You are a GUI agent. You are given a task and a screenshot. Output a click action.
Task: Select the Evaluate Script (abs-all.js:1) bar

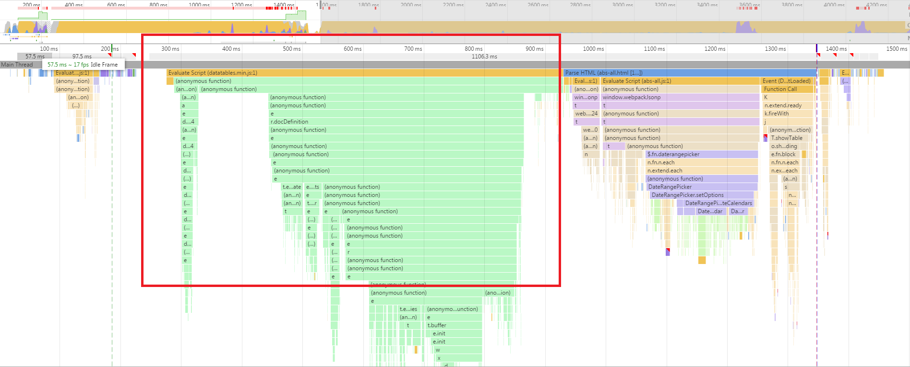point(680,81)
